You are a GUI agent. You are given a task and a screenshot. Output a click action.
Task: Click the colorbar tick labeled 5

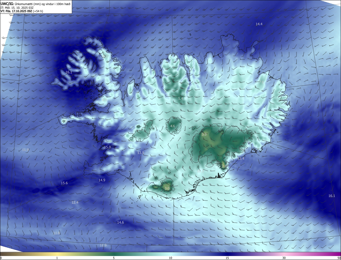[x=114, y=258]
